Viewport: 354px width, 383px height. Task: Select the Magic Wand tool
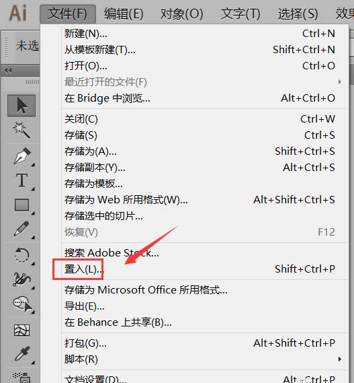coord(21,130)
